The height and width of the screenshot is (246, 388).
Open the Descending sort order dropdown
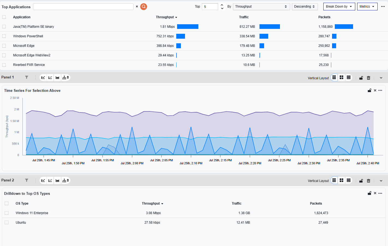305,7
